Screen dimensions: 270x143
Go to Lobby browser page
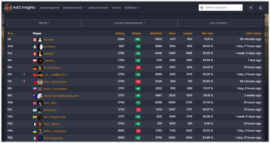tap(98, 8)
